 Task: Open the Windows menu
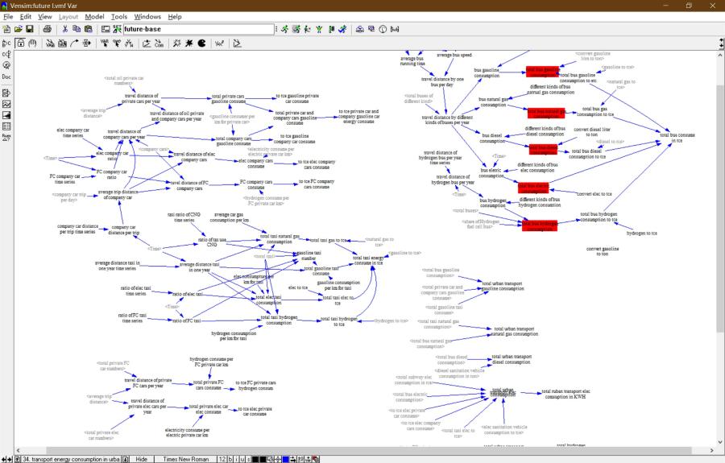click(147, 16)
